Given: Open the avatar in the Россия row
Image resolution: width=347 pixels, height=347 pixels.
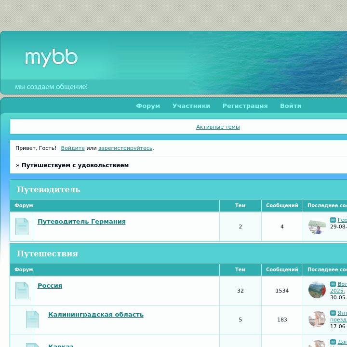Looking at the screenshot, I should (x=317, y=290).
